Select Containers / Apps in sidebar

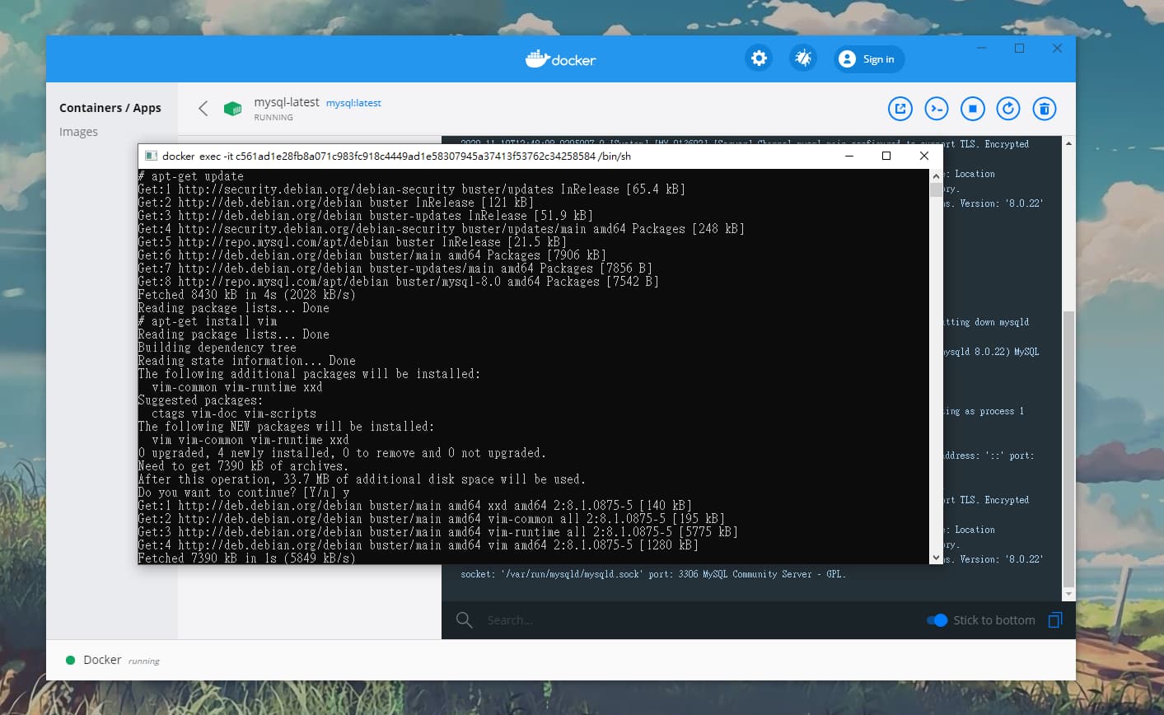[x=110, y=108]
